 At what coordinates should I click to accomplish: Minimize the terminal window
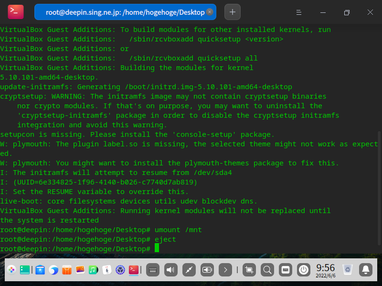pos(323,12)
